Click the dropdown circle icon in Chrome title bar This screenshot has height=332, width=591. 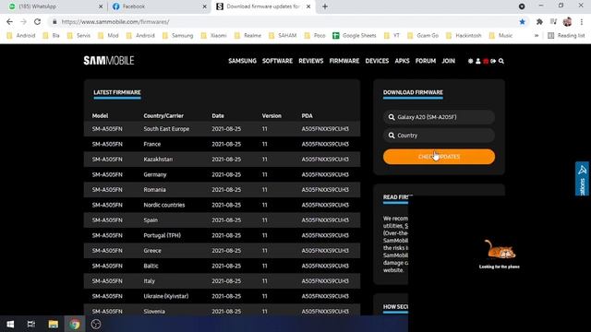[x=522, y=6]
